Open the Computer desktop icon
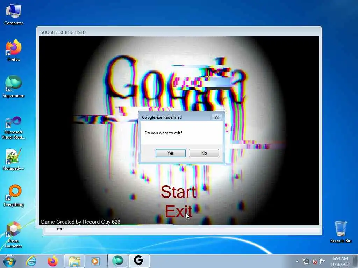The height and width of the screenshot is (268, 358). click(14, 15)
